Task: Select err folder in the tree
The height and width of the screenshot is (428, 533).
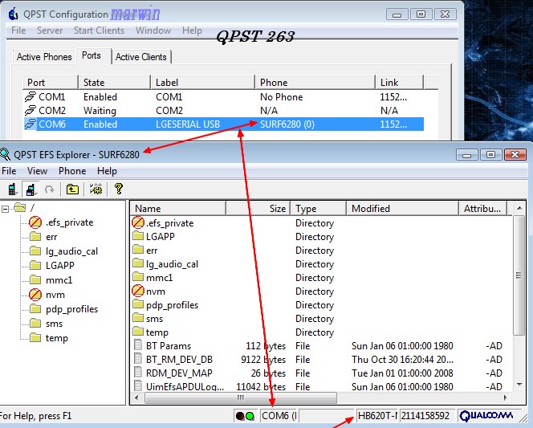Action: tap(51, 237)
